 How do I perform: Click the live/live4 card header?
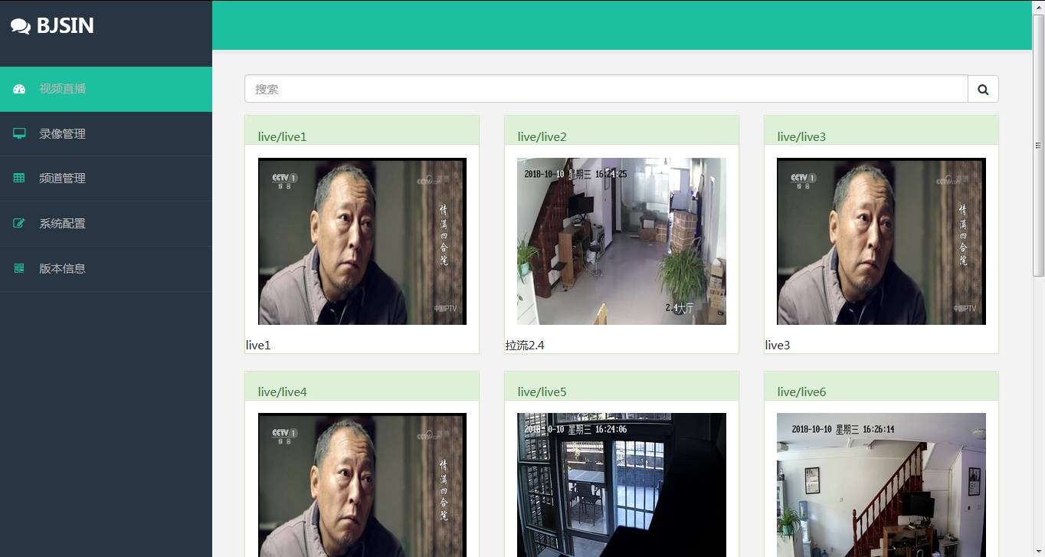pyautogui.click(x=362, y=386)
